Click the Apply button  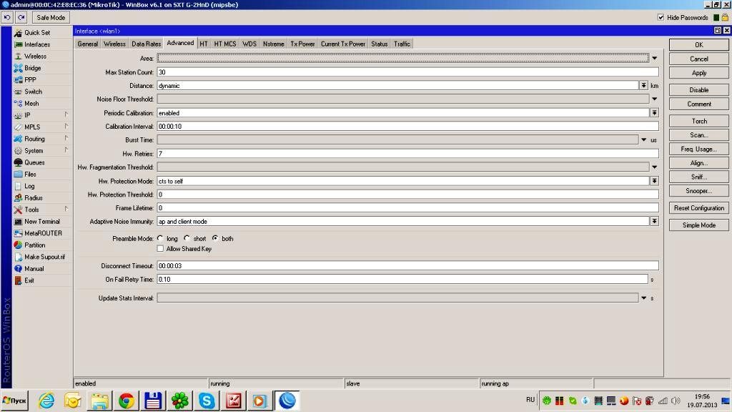coord(699,73)
